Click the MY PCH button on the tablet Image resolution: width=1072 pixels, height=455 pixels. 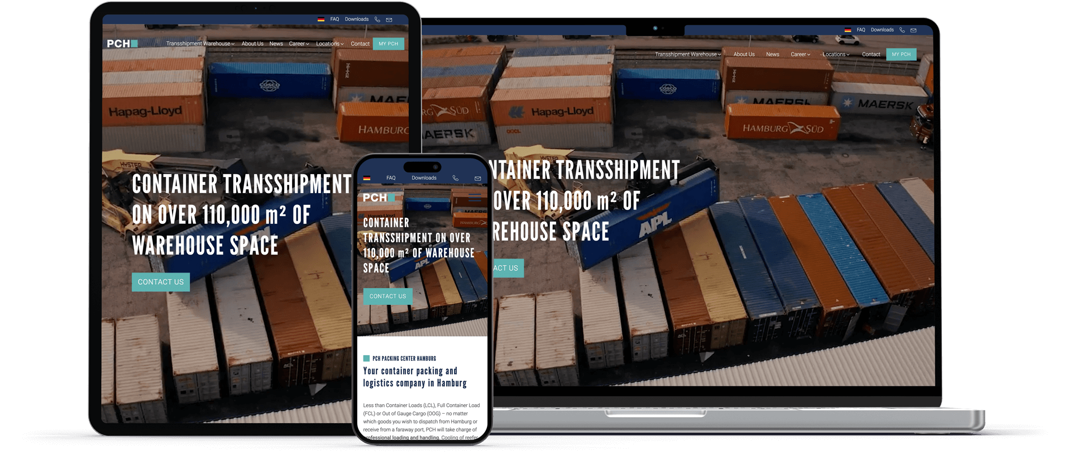389,44
